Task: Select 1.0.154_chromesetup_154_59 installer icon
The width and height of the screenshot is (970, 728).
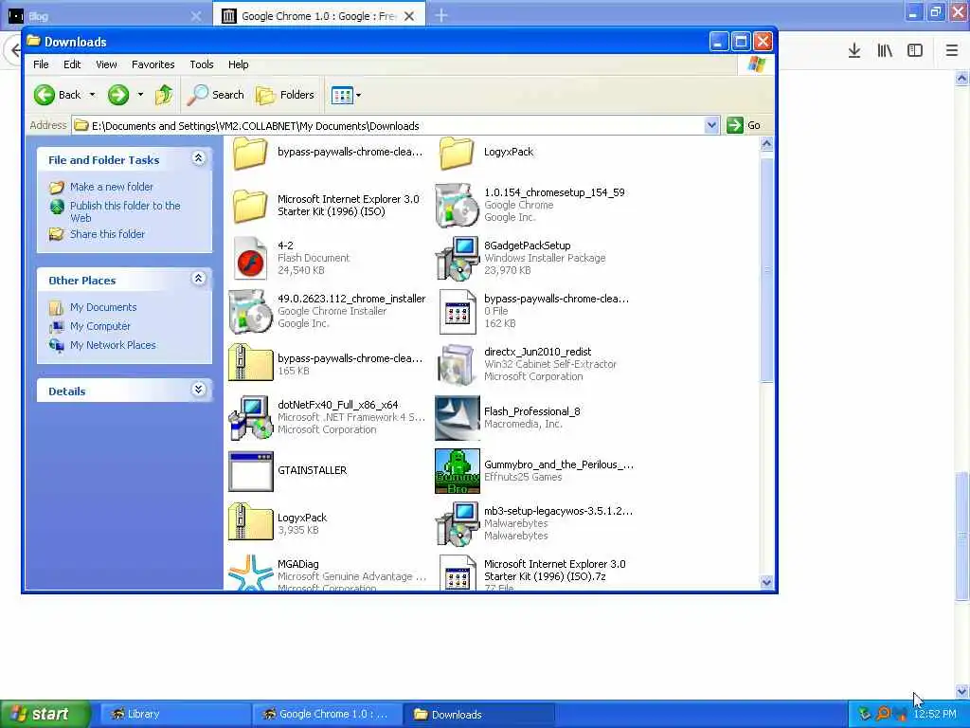Action: [x=458, y=205]
